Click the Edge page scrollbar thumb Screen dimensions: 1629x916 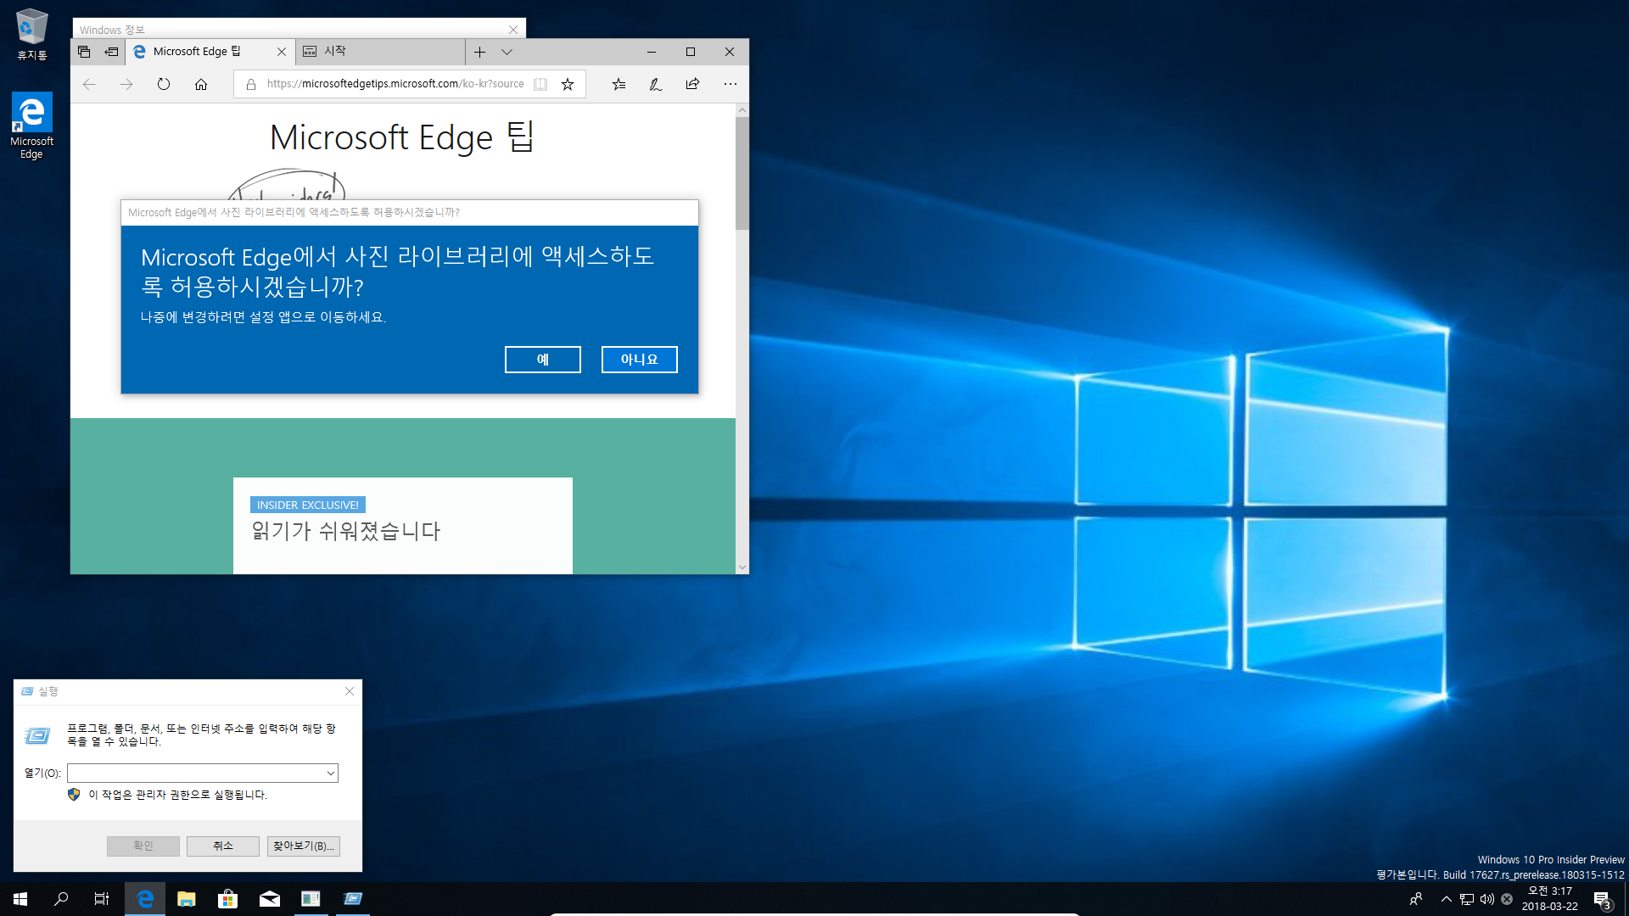[x=742, y=173]
